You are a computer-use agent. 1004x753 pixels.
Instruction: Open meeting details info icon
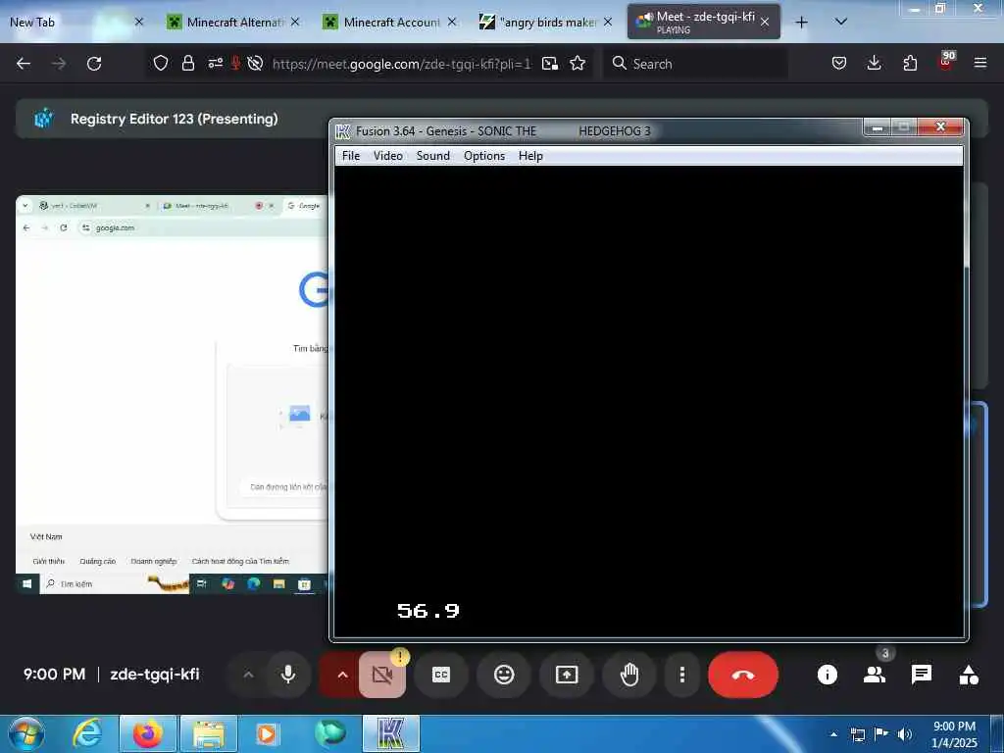click(827, 675)
